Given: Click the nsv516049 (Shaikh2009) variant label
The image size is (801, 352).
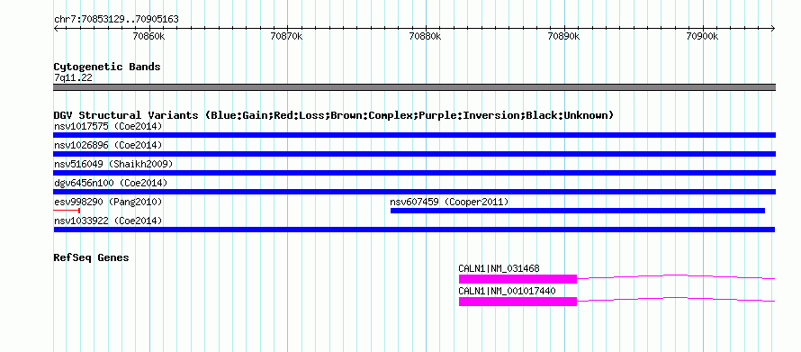Looking at the screenshot, I should [x=113, y=164].
